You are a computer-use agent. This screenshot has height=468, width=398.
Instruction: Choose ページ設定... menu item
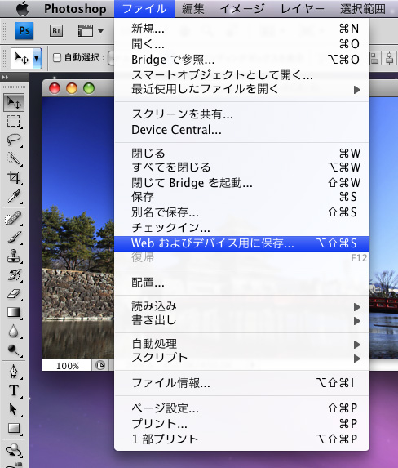click(241, 408)
